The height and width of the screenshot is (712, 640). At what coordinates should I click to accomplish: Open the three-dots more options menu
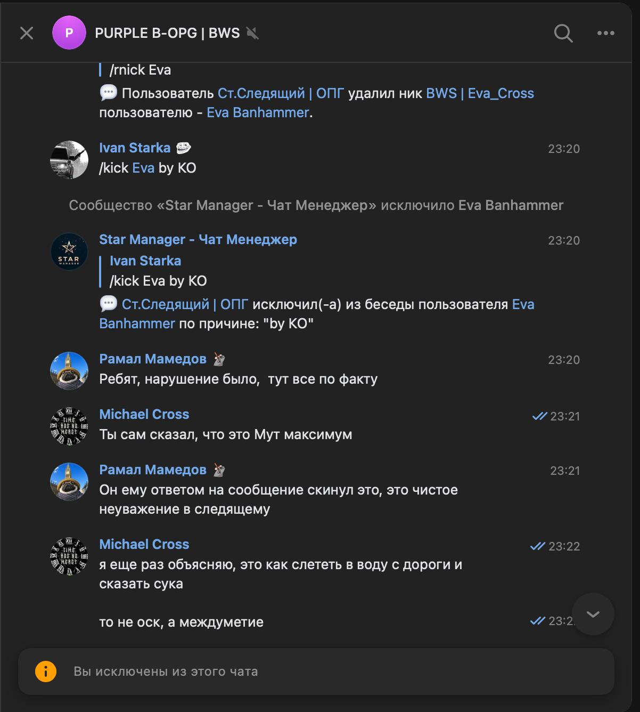coord(605,33)
